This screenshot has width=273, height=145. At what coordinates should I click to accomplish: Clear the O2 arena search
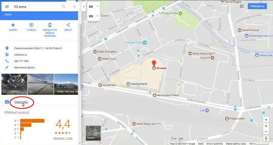(x=74, y=6)
